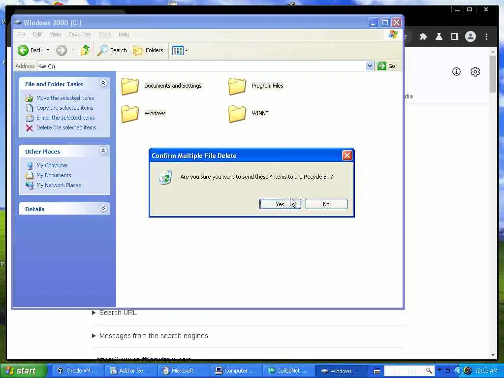Image resolution: width=504 pixels, height=378 pixels.
Task: Click the Go button beside address bar
Action: click(x=386, y=66)
